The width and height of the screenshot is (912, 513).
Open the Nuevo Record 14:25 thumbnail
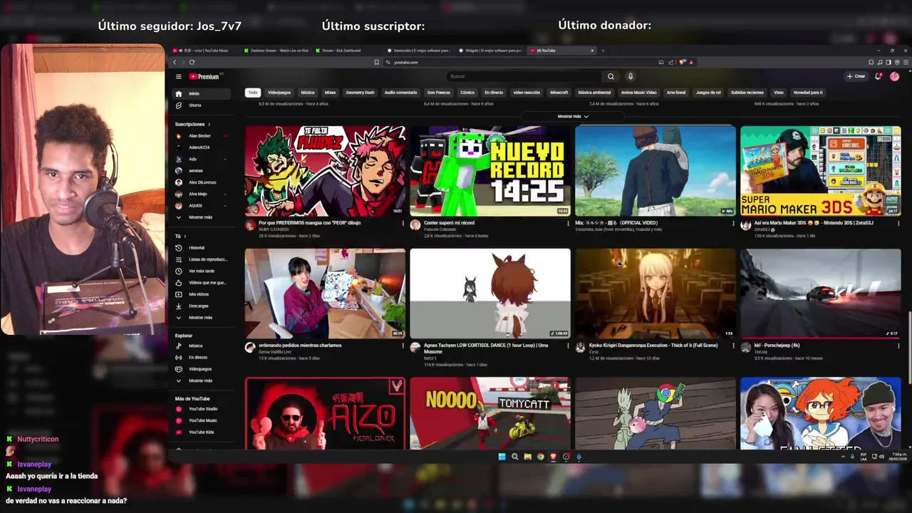[490, 171]
